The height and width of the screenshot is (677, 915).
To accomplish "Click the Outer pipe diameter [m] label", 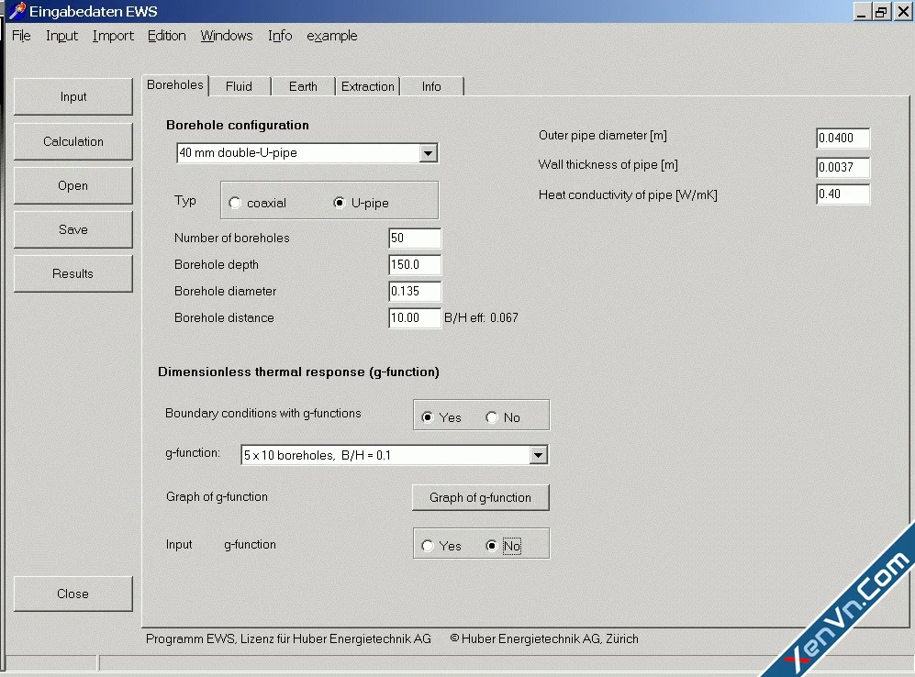I will pos(603,135).
